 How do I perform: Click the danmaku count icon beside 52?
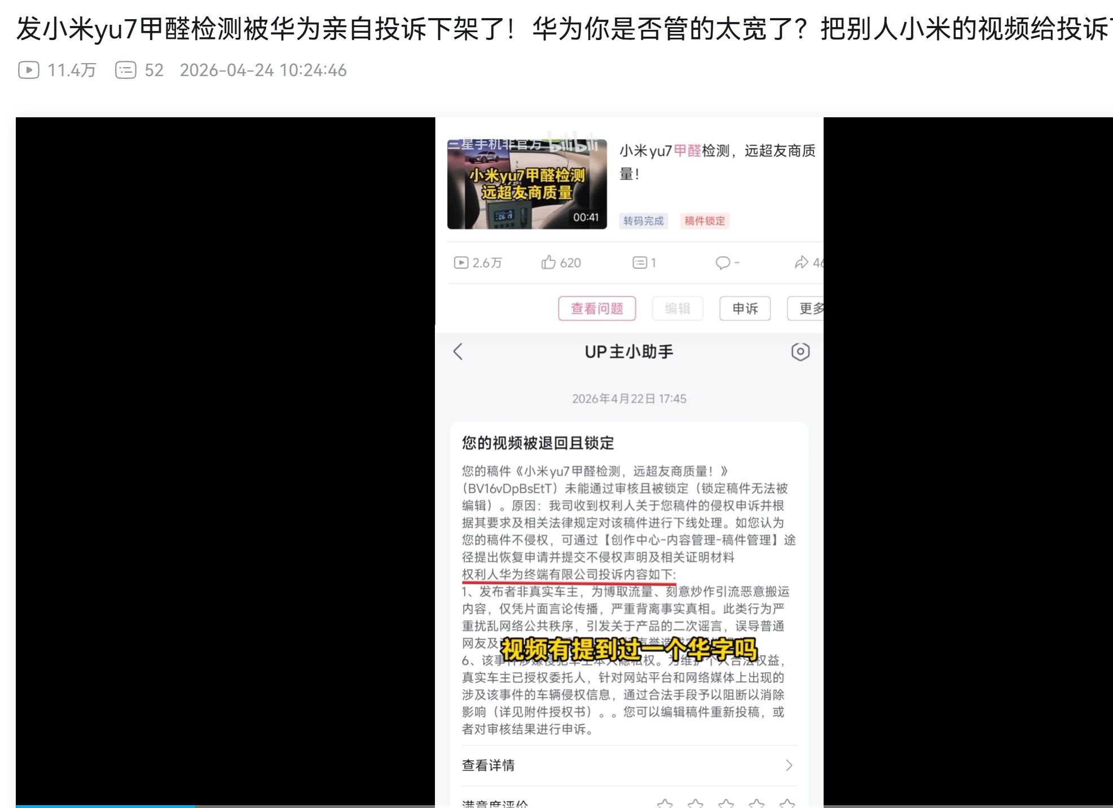pyautogui.click(x=126, y=70)
